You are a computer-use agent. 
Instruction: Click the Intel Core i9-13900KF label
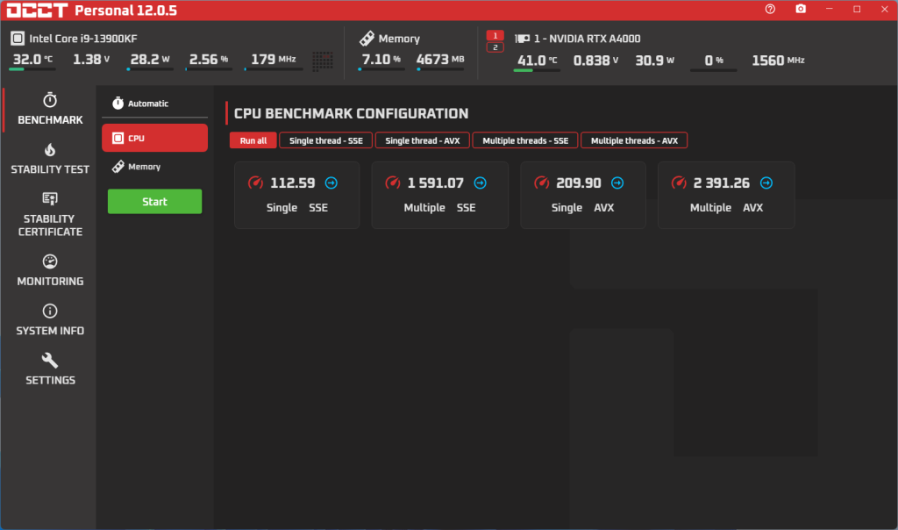[x=83, y=39]
